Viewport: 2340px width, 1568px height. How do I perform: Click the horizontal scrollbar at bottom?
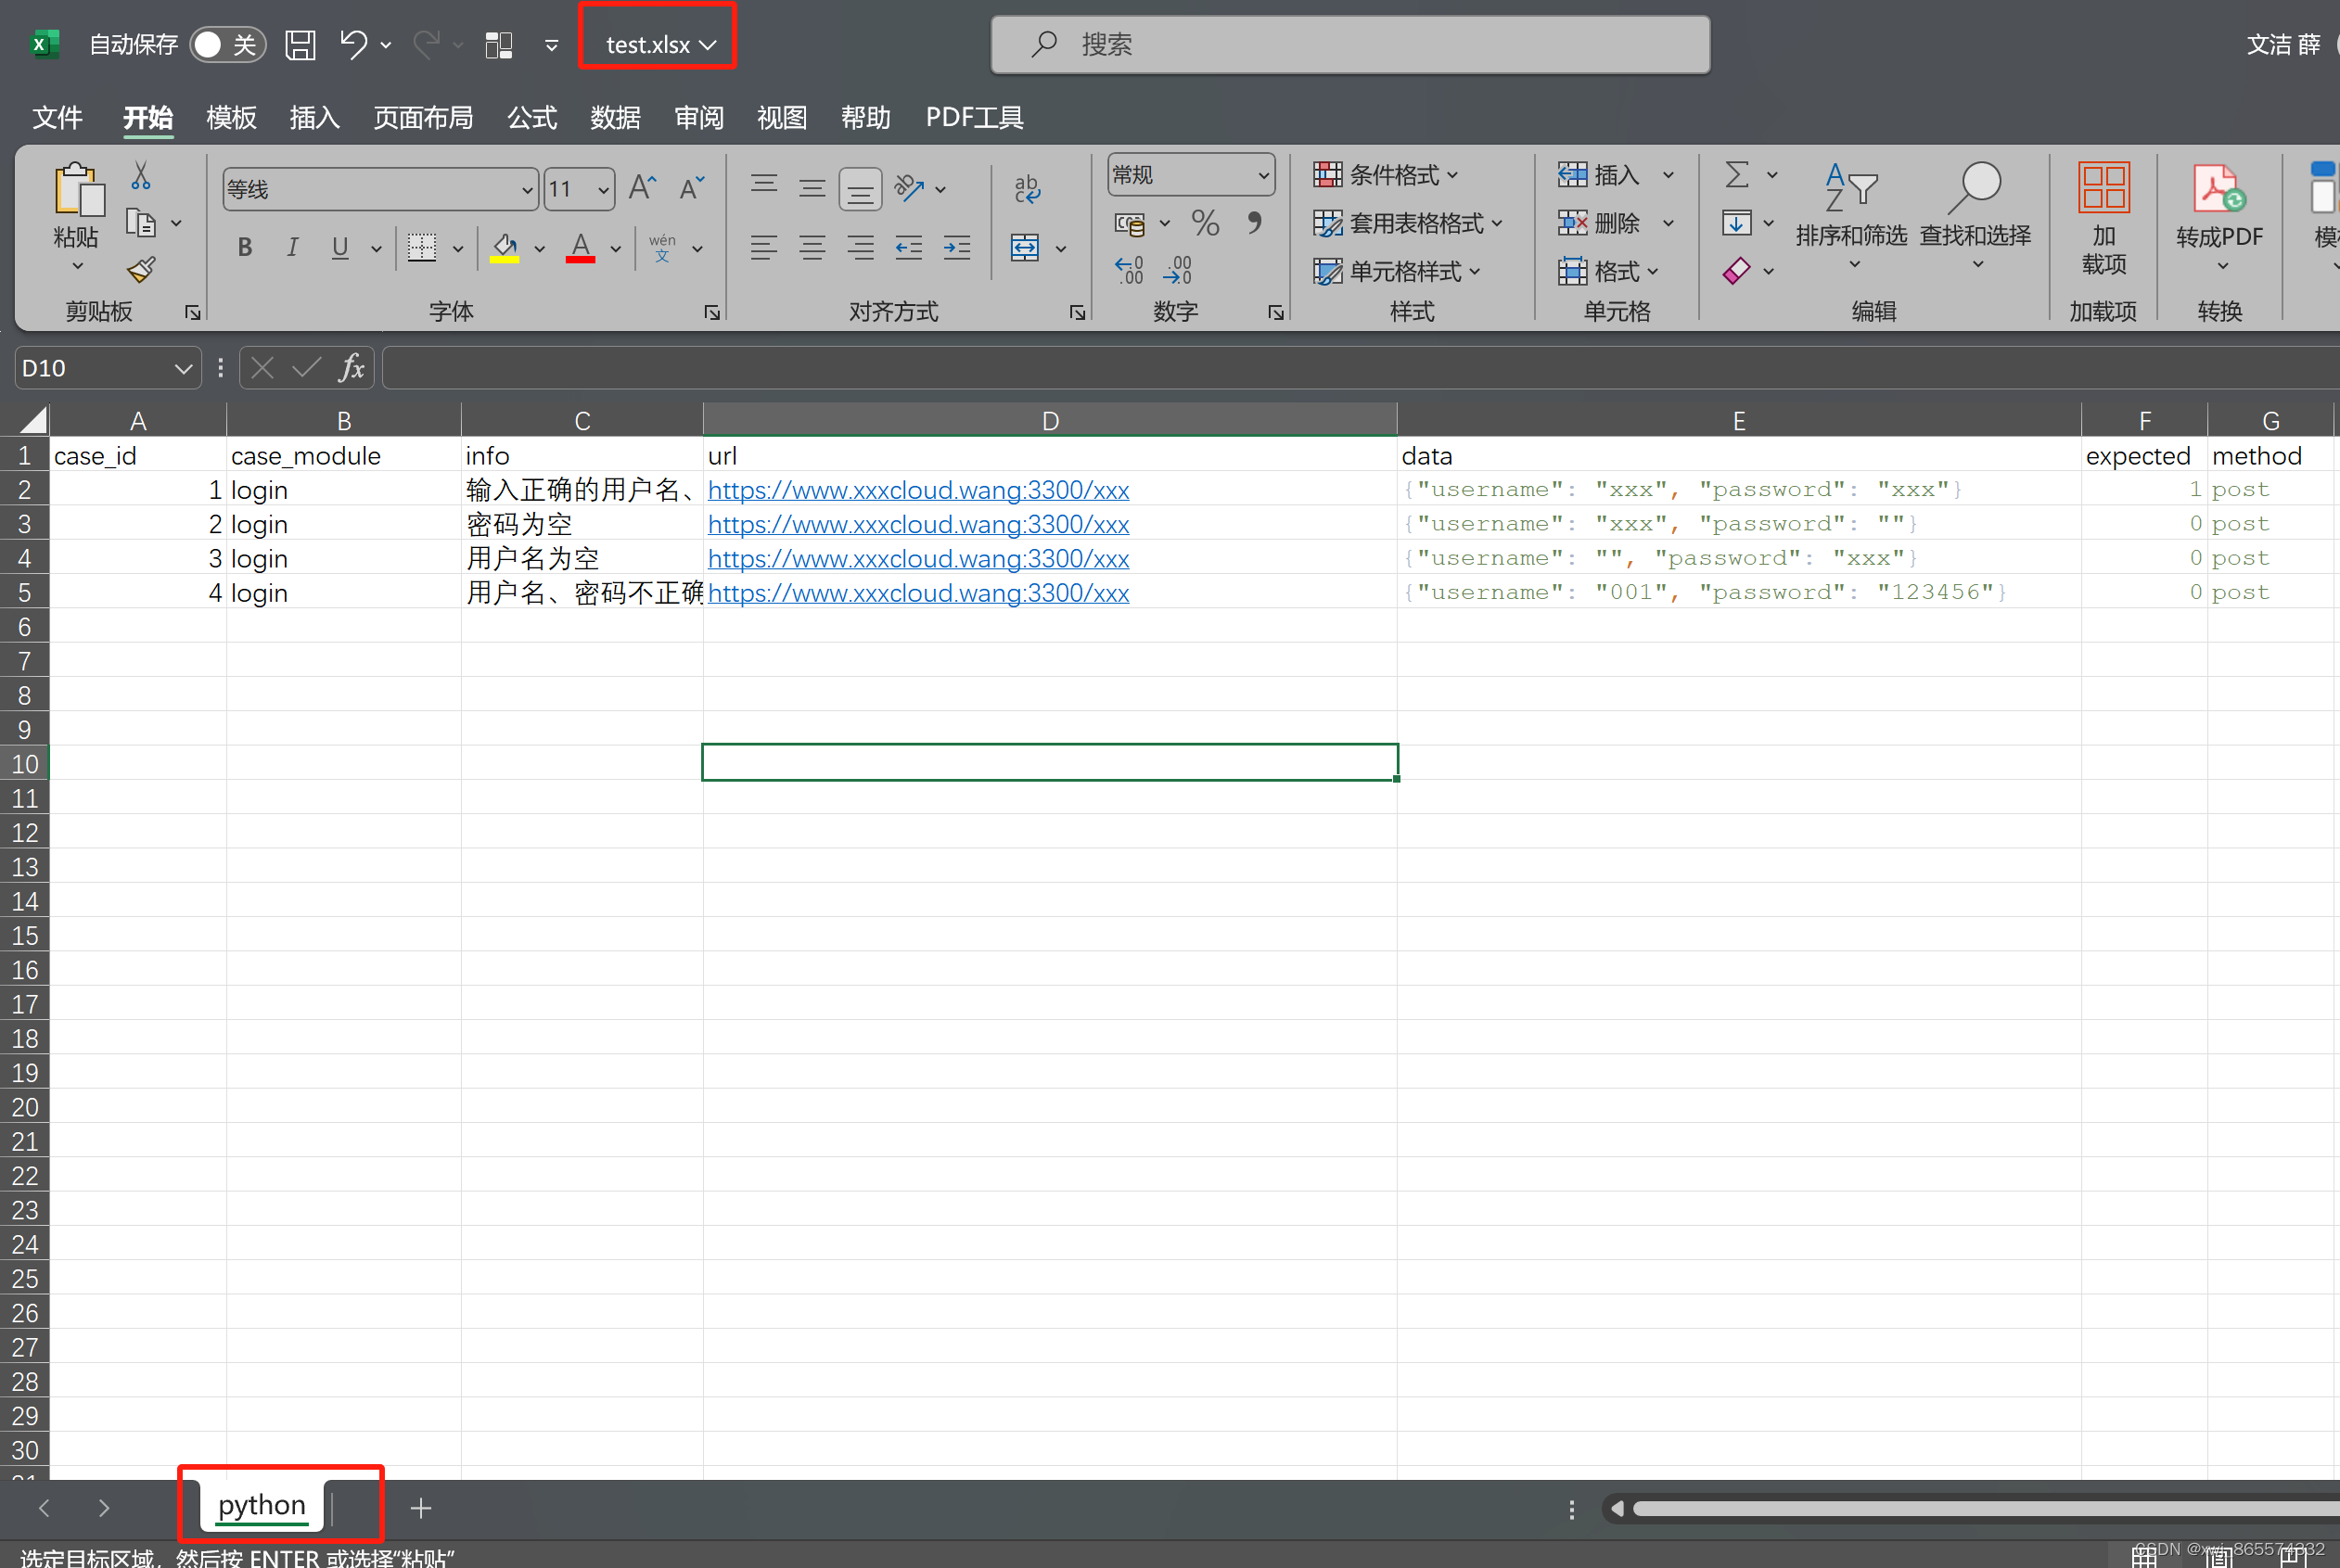(x=1985, y=1508)
